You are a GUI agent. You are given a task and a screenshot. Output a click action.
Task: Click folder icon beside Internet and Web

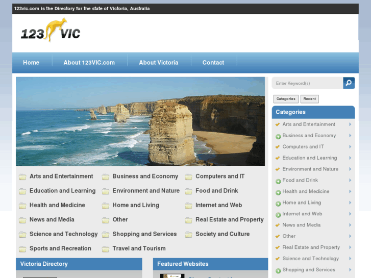[x=189, y=206]
